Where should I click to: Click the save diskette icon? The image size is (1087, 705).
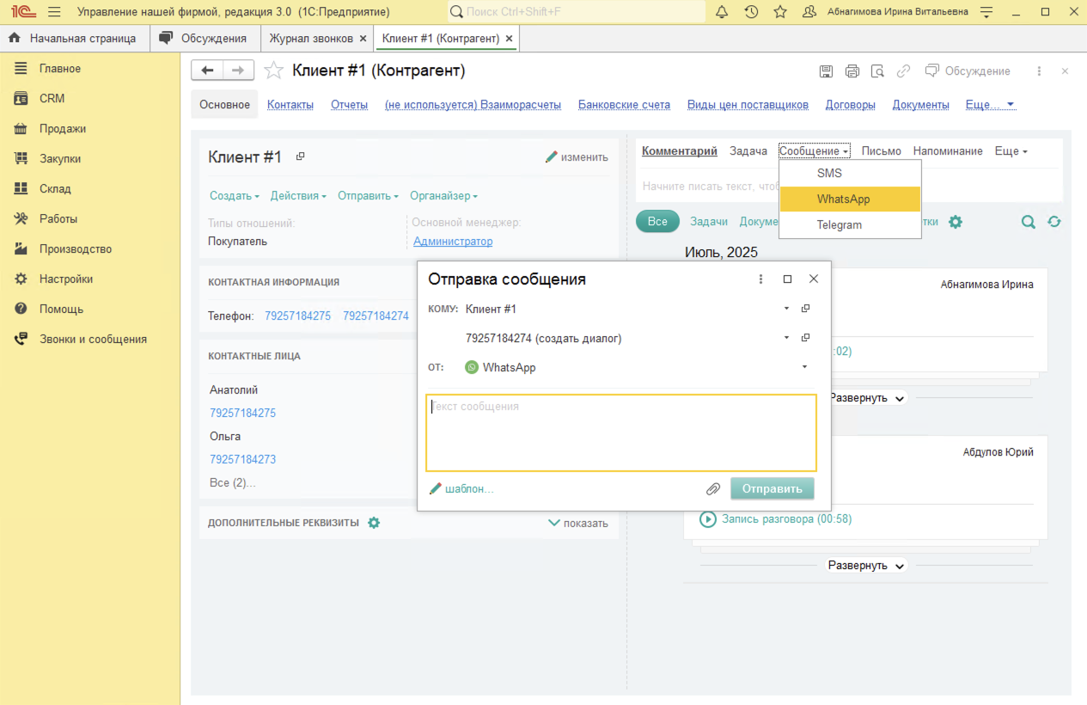coord(826,71)
